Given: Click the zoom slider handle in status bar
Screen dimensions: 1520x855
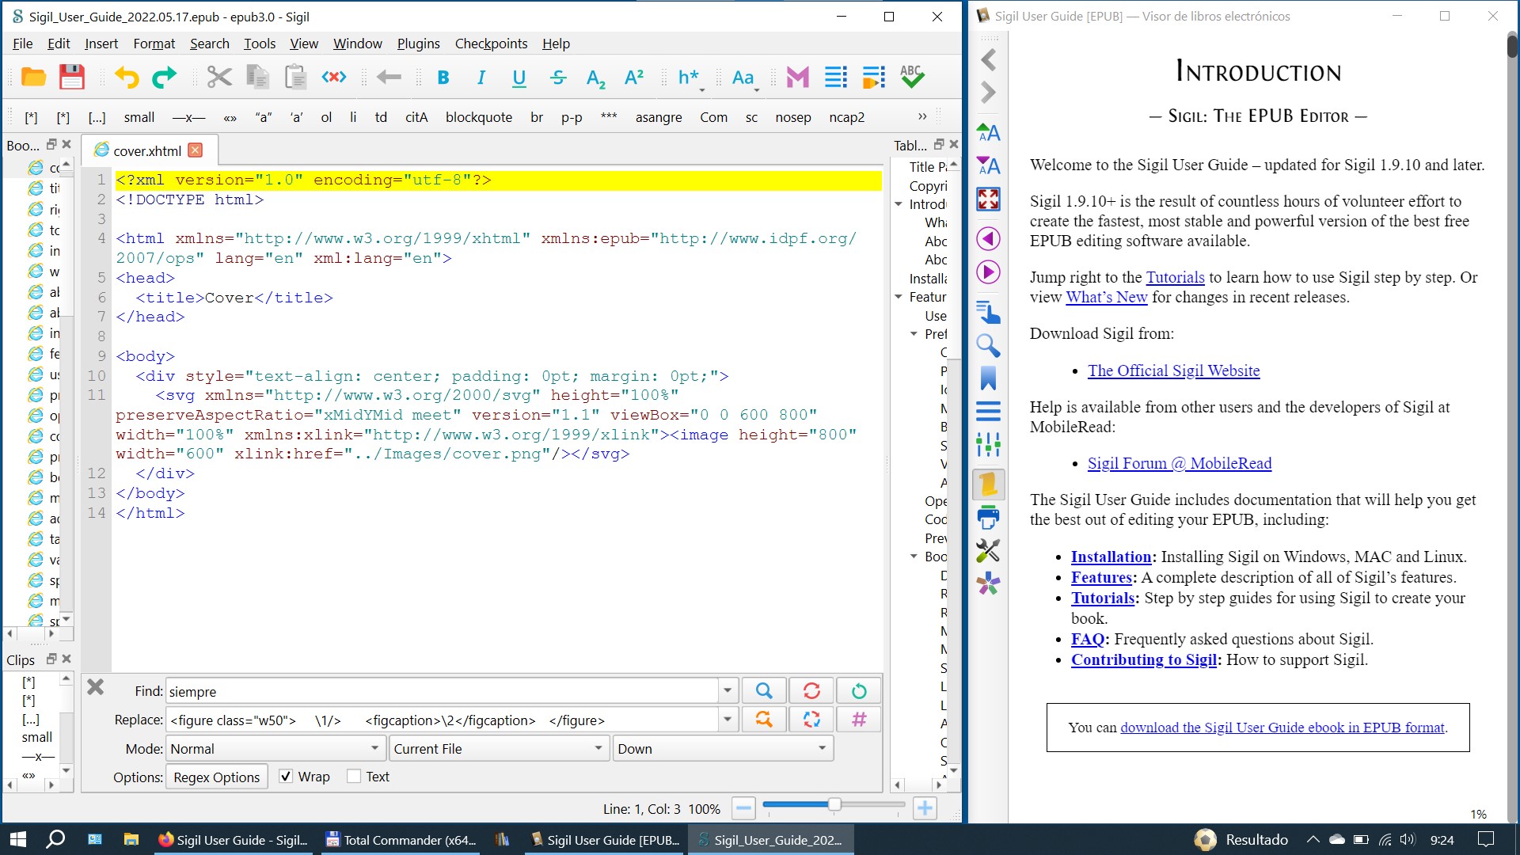Looking at the screenshot, I should pos(834,805).
